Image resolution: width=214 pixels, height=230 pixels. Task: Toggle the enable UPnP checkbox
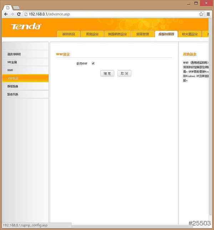[93, 63]
